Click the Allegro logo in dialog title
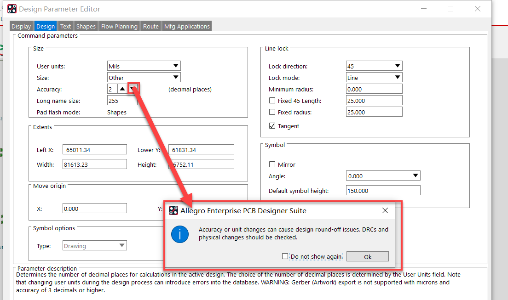The image size is (508, 300). (x=173, y=211)
